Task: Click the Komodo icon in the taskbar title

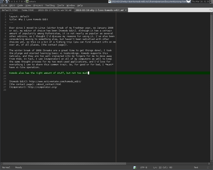Action: (x=110, y=1)
